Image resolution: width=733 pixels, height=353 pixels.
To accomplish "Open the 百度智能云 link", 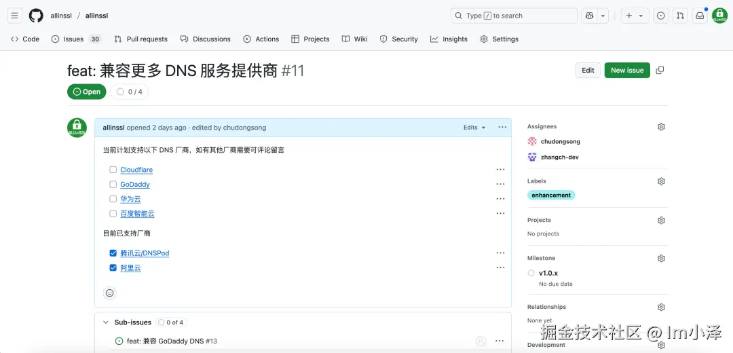I will click(137, 214).
